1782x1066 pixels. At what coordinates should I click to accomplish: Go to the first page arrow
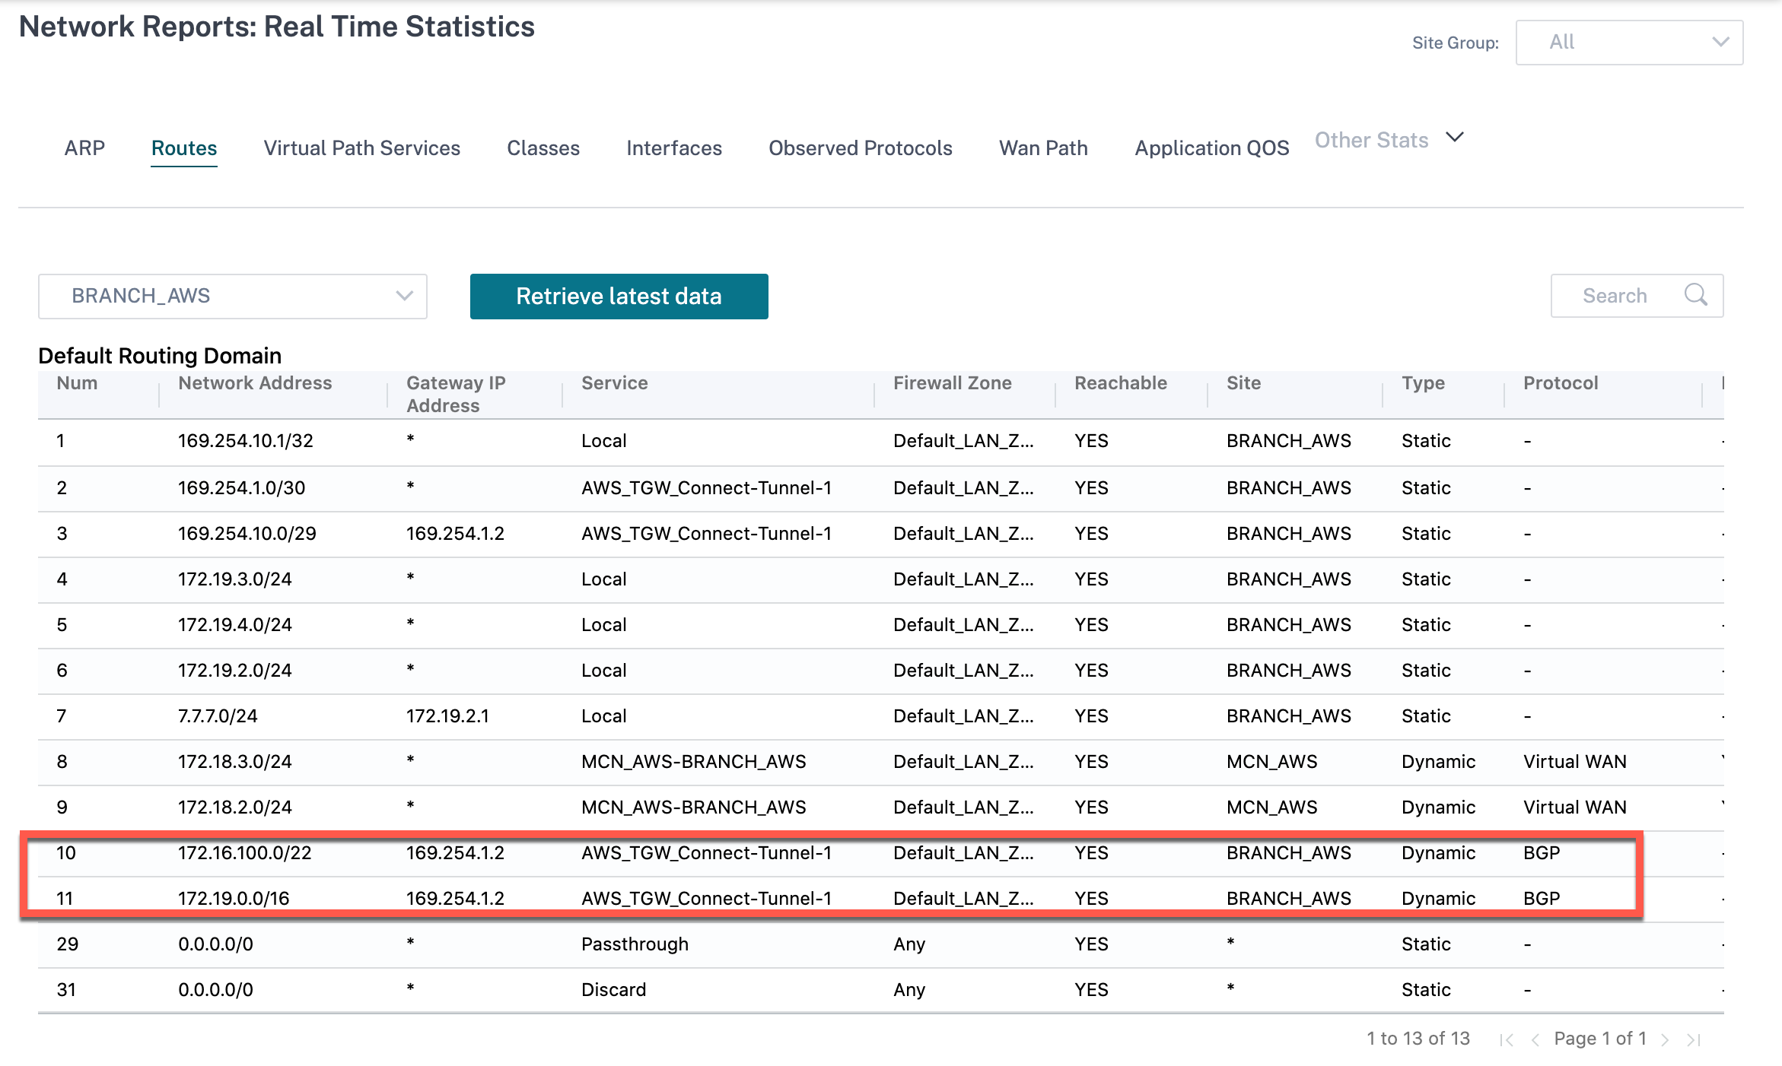click(x=1507, y=1039)
